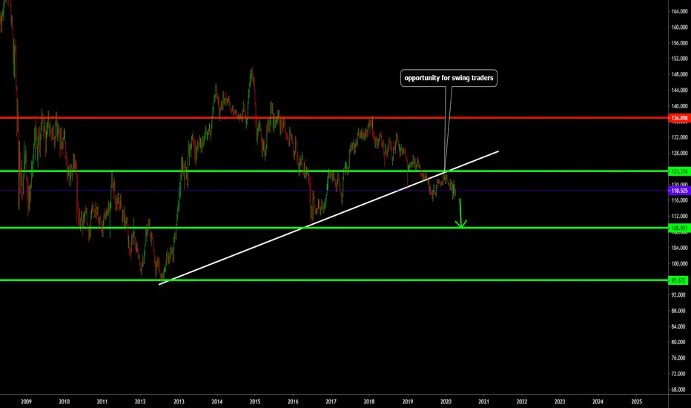Click the 104.000 price scale value
Screen dimensions: 691x408
(680, 248)
